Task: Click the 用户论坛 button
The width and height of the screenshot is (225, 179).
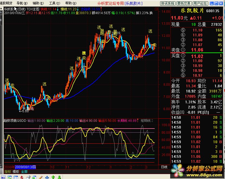Action: coord(200,4)
